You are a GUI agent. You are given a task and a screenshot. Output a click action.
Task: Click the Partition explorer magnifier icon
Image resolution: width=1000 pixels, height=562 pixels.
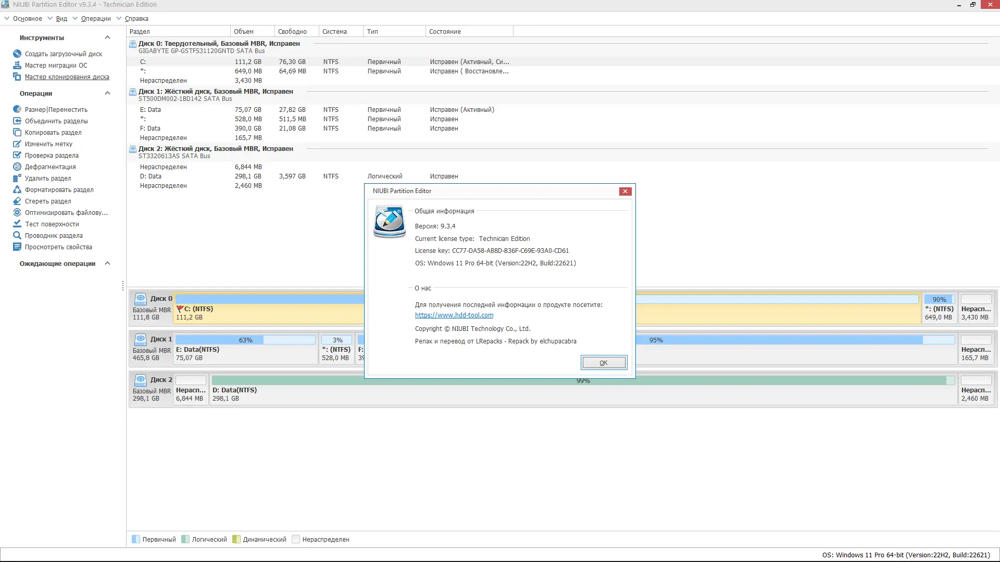17,235
